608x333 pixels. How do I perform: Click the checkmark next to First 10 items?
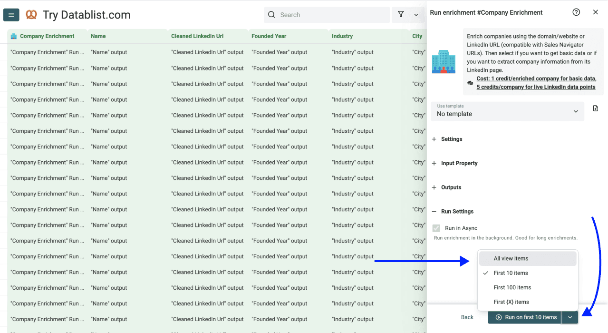point(485,273)
